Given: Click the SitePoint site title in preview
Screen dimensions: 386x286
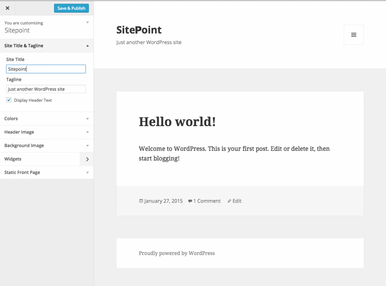Looking at the screenshot, I should click(x=139, y=30).
